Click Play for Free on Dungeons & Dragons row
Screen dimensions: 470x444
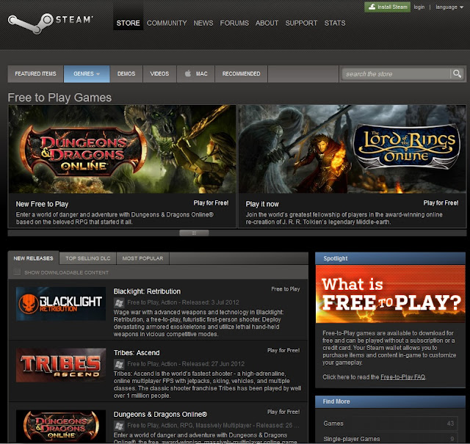coord(283,412)
